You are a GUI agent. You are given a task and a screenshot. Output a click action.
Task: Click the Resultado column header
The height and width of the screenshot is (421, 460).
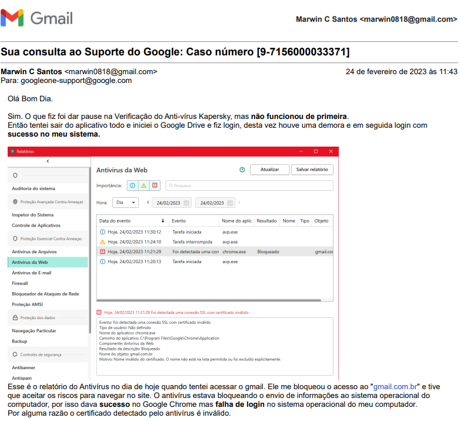tap(266, 221)
